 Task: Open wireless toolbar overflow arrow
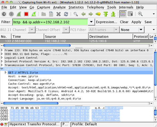pyautogui.click(x=154, y=30)
